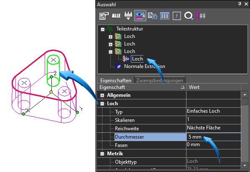Collapse the third Loch tree node
Image resolution: width=250 pixels, height=172 pixels.
[110, 52]
